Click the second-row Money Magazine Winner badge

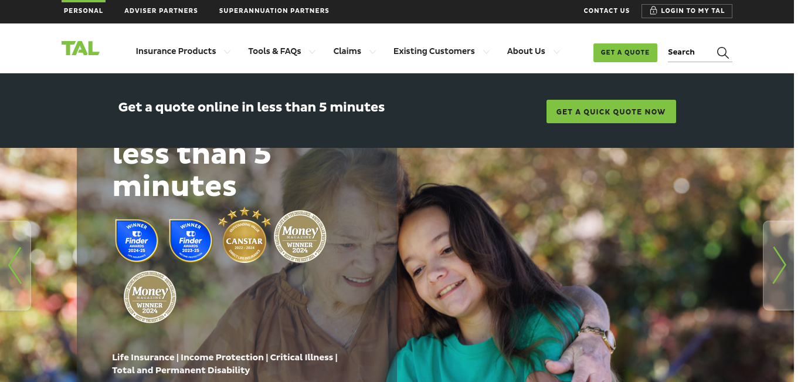pos(150,296)
